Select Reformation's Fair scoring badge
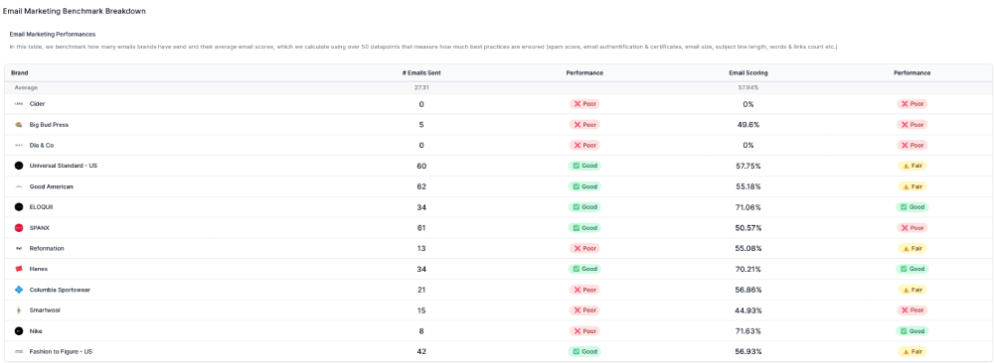 click(912, 249)
